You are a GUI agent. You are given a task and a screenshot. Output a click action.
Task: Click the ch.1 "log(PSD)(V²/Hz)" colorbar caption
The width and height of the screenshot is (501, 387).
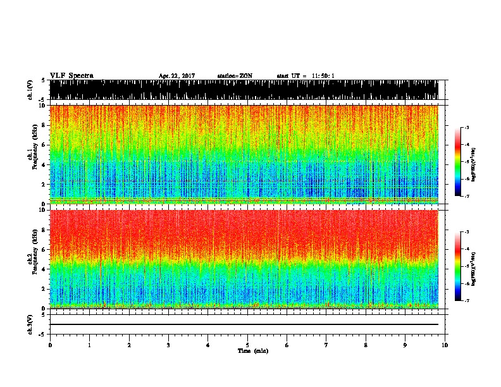tap(474, 165)
